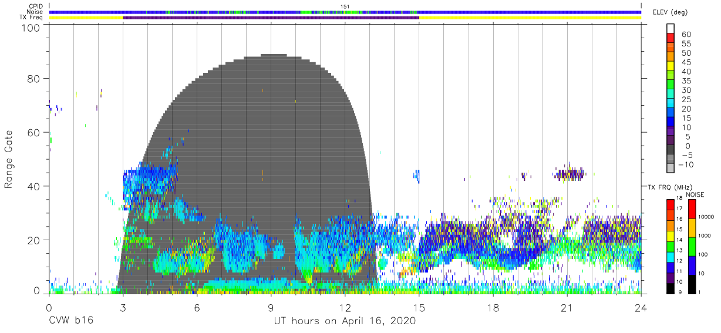Click the 40 tick on Range Gate axis
The width and height of the screenshot is (721, 333).
(x=34, y=186)
